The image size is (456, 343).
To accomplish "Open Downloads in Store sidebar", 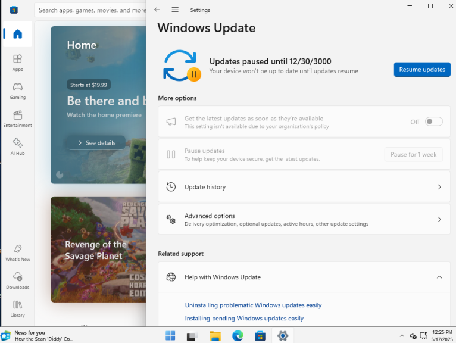I will (x=17, y=280).
